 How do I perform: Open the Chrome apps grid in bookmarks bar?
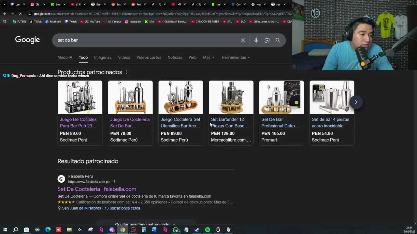[x=4, y=22]
